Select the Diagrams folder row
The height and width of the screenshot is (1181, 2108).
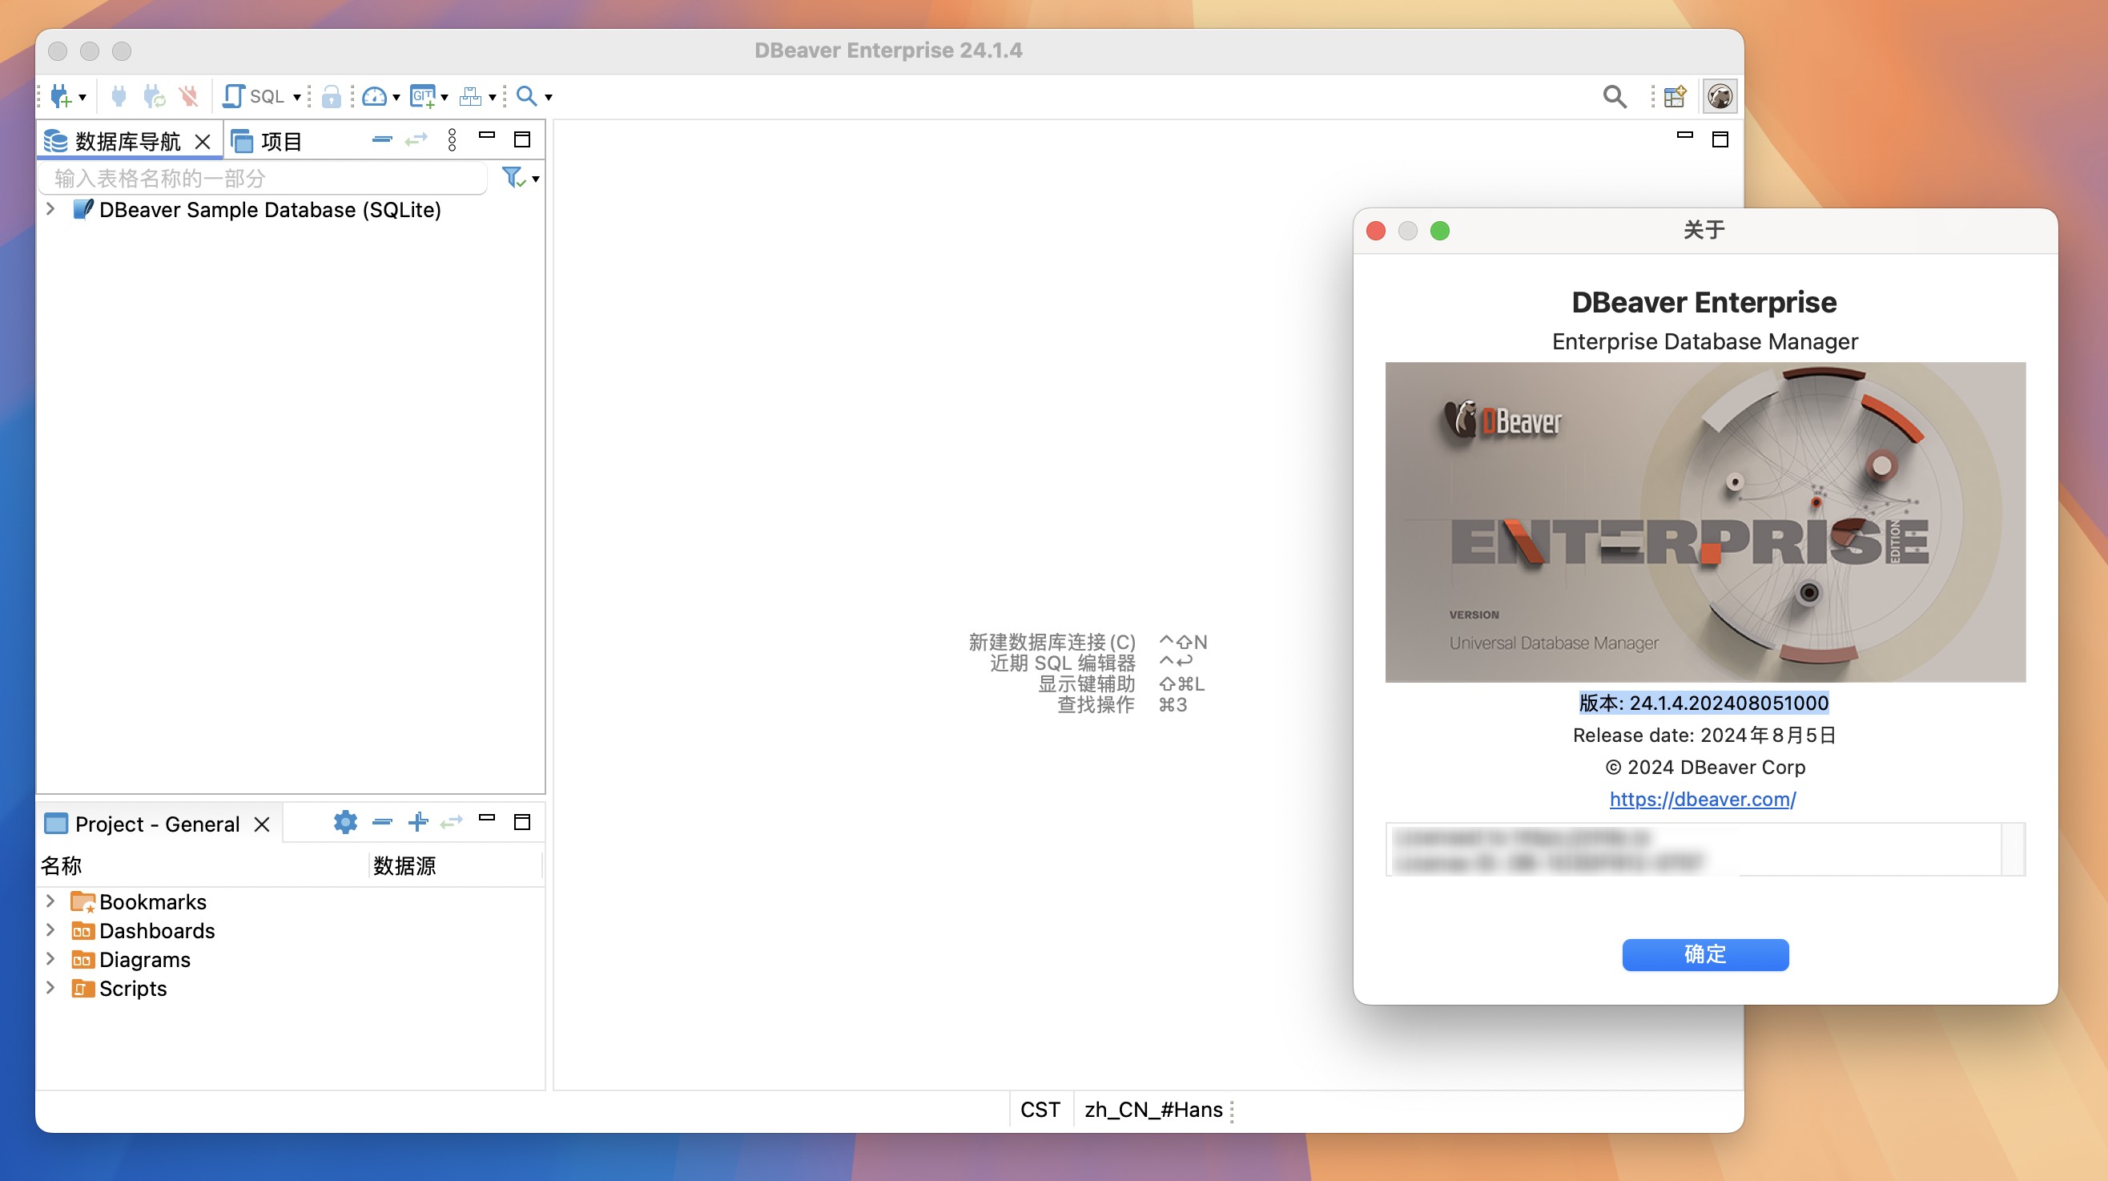(130, 959)
